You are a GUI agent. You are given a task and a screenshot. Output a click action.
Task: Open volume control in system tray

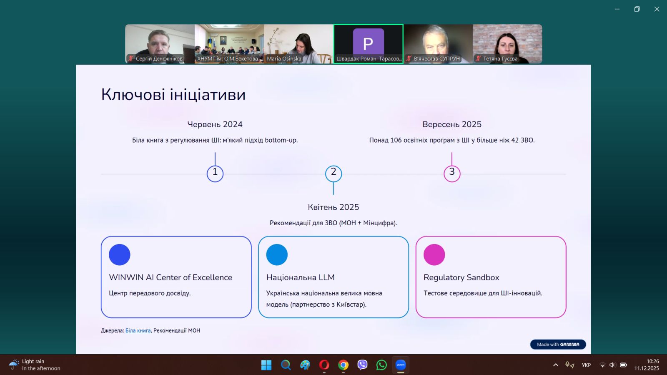tap(612, 365)
